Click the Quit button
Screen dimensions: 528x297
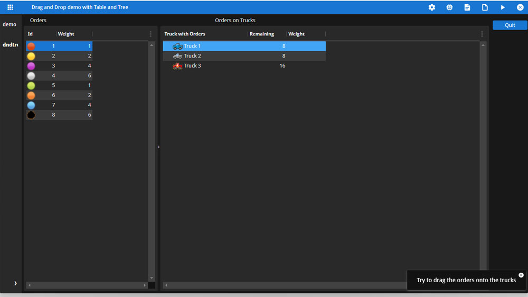point(510,25)
